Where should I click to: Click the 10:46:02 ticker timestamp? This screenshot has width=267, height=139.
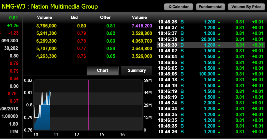tap(168, 51)
